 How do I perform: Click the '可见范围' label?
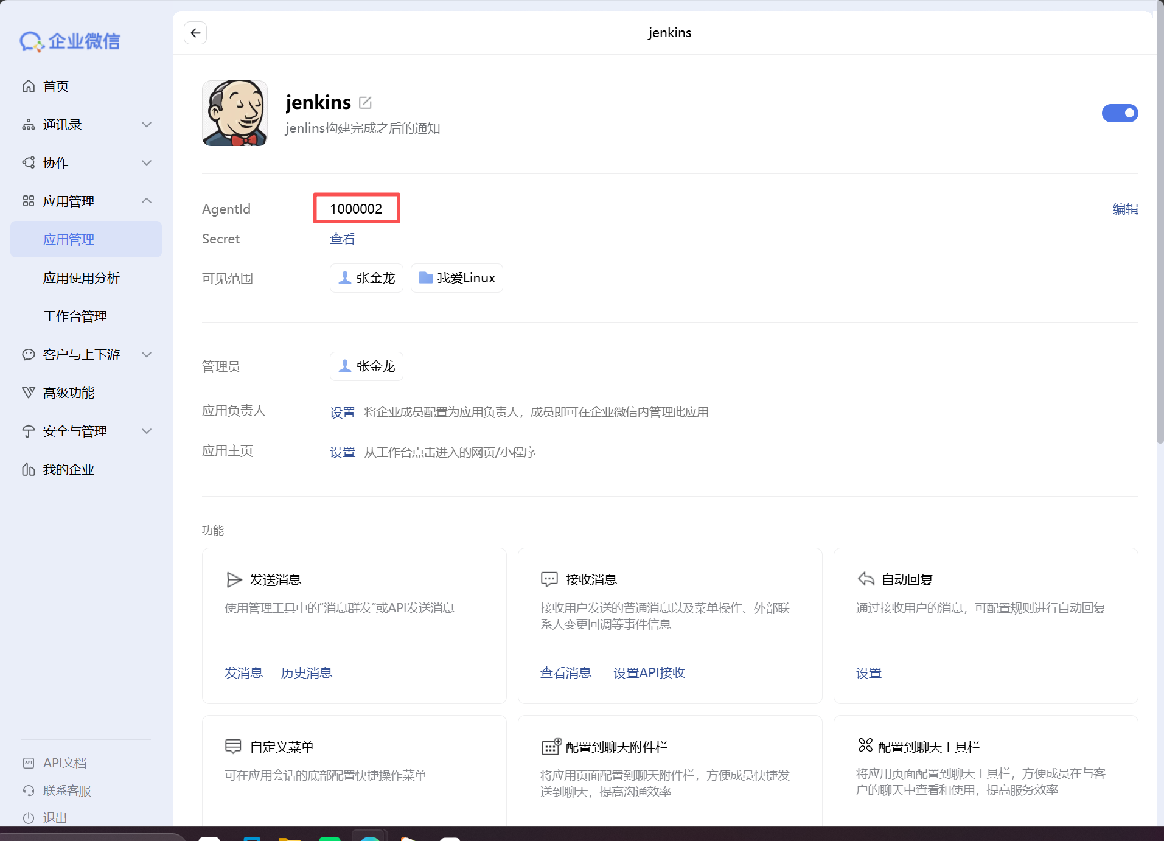228,279
